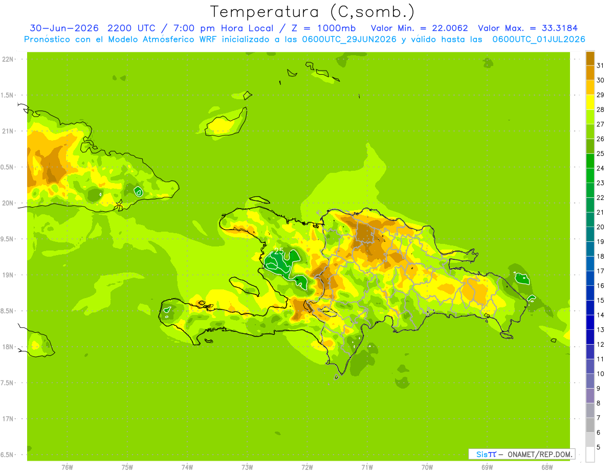Click the "73W" longitude label
This screenshot has width=614, height=474.
click(247, 467)
